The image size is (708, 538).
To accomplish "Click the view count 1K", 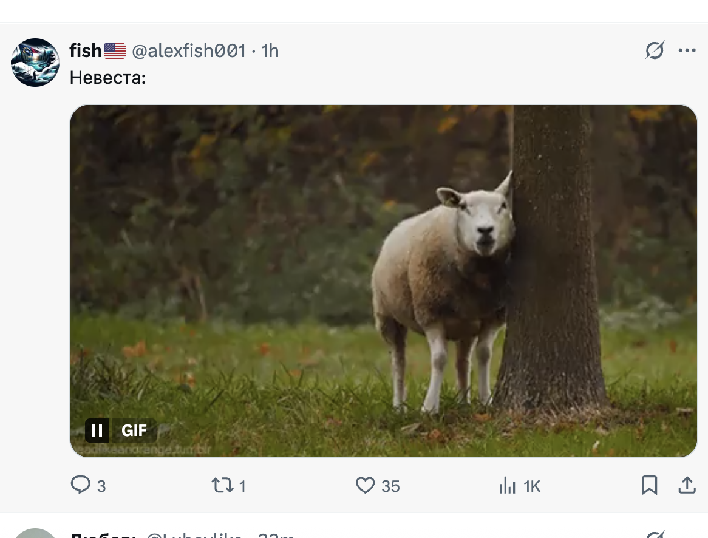I will (532, 486).
